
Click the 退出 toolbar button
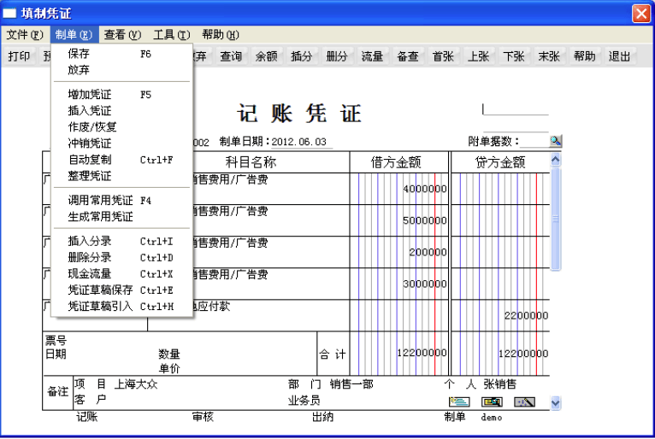point(619,56)
